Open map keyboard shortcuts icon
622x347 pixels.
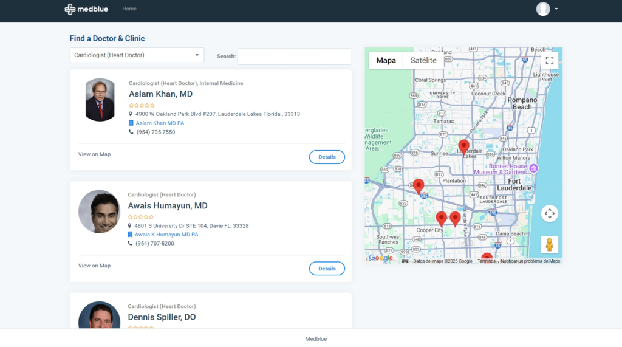[x=405, y=261]
